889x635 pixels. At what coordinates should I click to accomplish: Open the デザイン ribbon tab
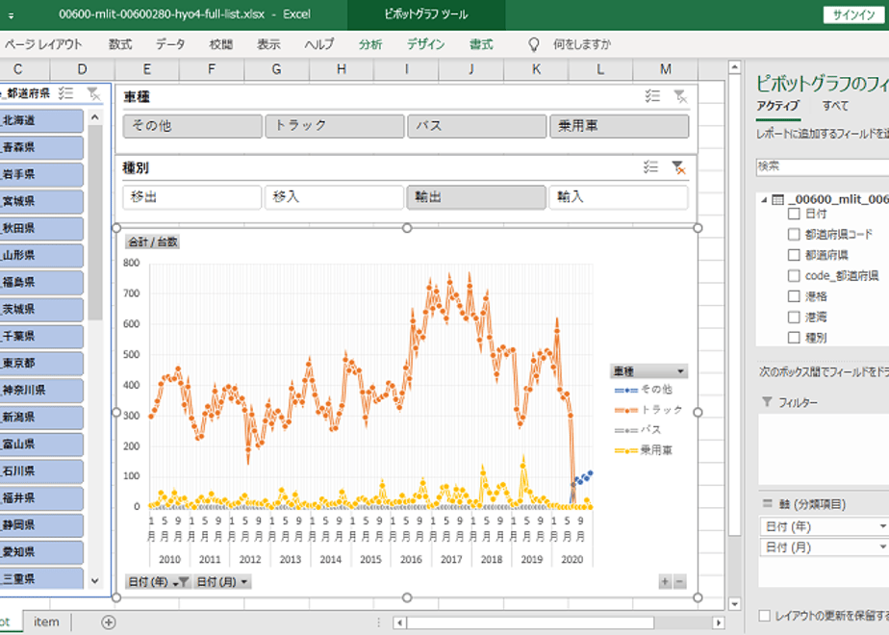point(426,44)
